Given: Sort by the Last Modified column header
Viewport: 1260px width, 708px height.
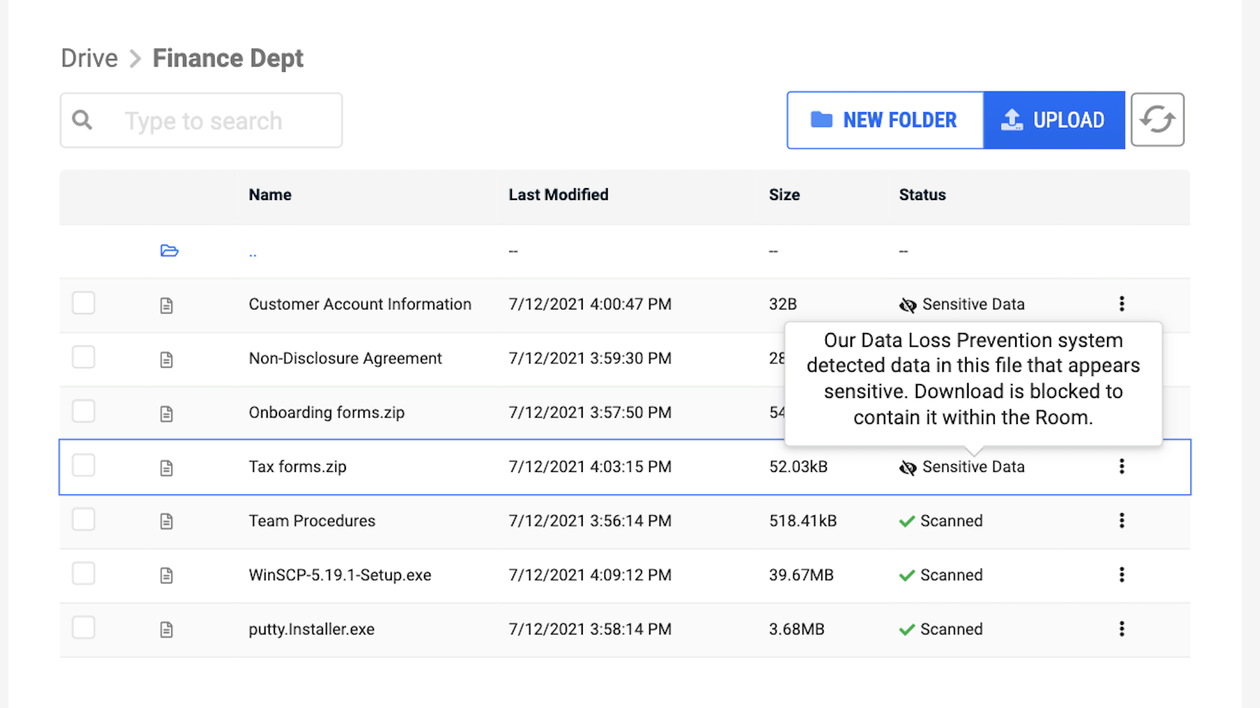Looking at the screenshot, I should pyautogui.click(x=558, y=195).
